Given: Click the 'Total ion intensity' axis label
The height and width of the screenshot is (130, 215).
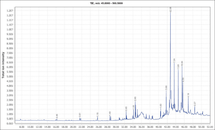Looking at the screenshot, I should pyautogui.click(x=3, y=65).
